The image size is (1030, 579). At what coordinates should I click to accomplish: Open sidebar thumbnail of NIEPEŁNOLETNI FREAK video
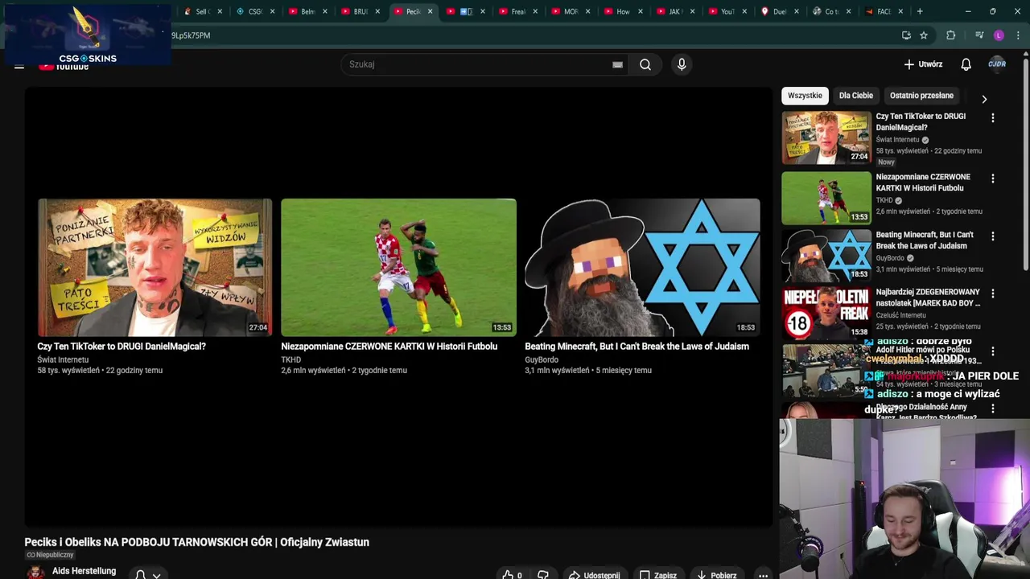(x=826, y=313)
